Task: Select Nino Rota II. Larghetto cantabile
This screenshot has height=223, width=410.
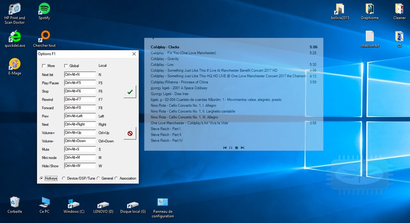Action: [x=193, y=111]
